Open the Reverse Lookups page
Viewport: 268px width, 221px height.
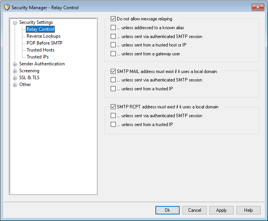point(43,36)
